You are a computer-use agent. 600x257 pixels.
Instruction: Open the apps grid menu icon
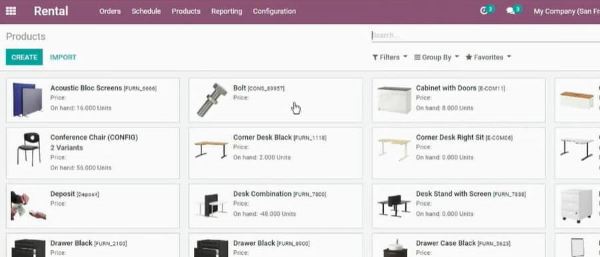coord(11,11)
